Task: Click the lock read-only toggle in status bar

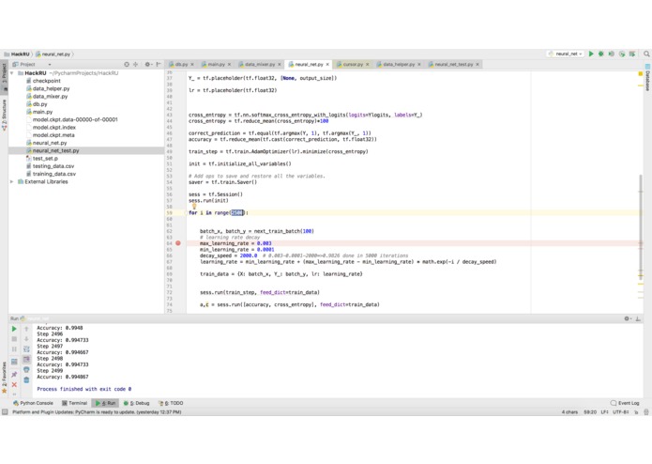Action: tap(636, 412)
